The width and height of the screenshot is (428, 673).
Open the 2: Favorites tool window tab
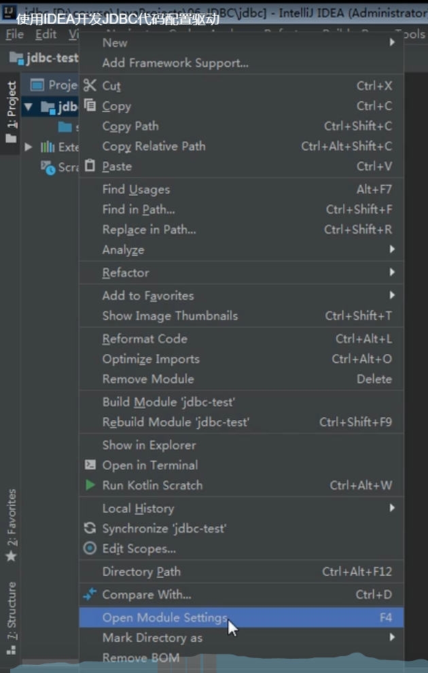[x=11, y=525]
